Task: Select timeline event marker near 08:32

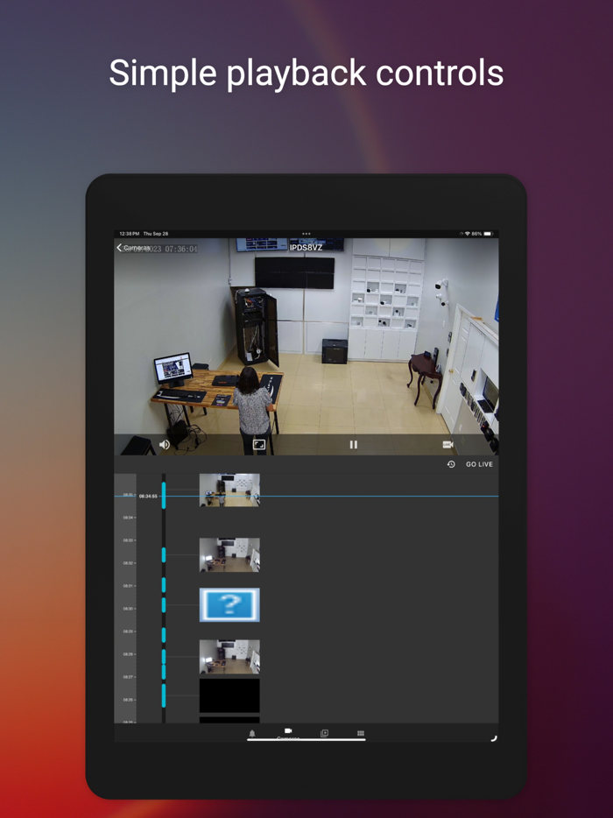Action: tap(164, 555)
